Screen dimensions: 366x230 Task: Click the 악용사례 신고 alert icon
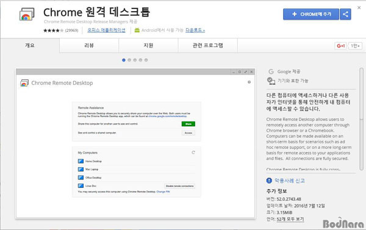tap(269, 181)
